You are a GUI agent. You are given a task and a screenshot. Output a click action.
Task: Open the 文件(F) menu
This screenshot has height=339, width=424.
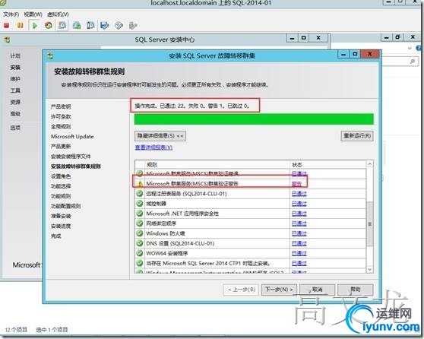[11, 14]
